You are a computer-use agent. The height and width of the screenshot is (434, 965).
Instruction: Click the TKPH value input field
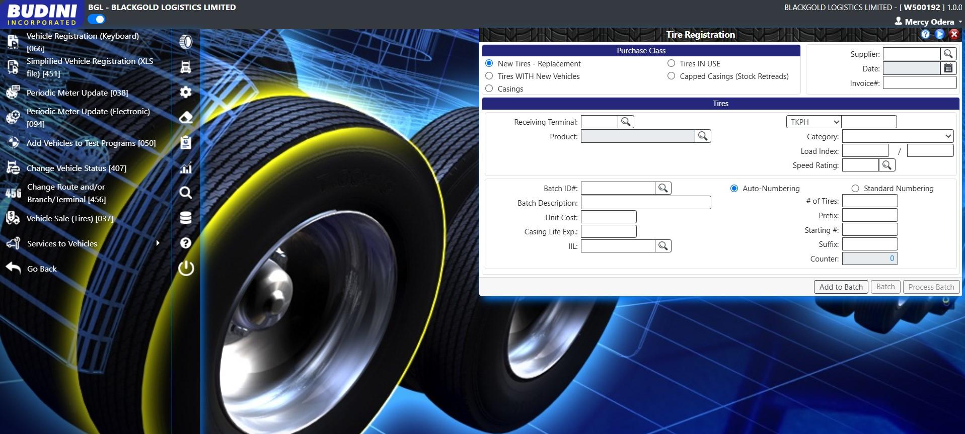click(869, 122)
